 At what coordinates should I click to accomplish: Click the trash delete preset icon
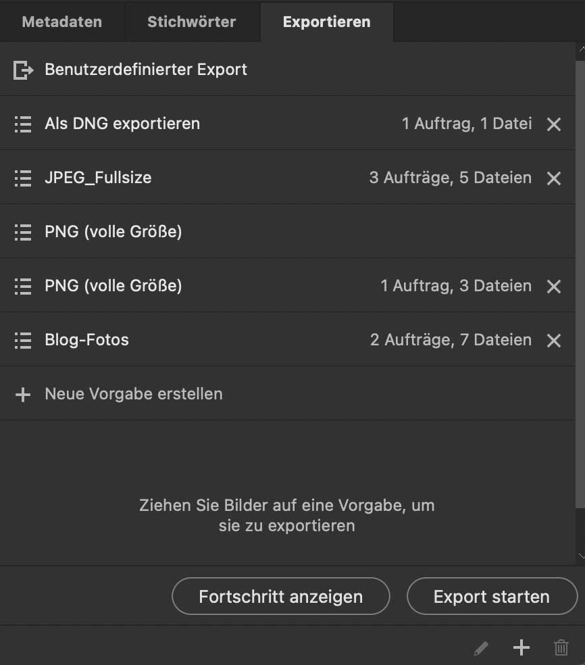pos(561,649)
